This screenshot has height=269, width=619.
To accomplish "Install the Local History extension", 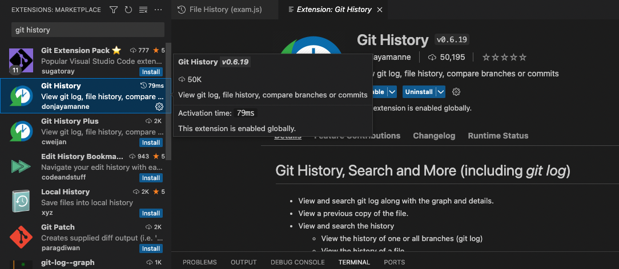I will 151,213.
